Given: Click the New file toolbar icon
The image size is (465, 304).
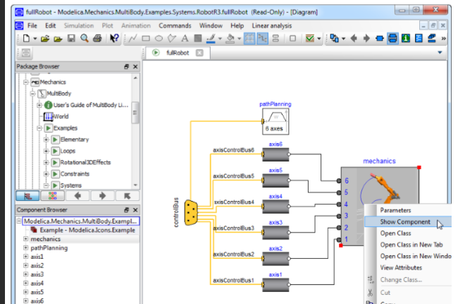Looking at the screenshot, I should tap(25, 39).
